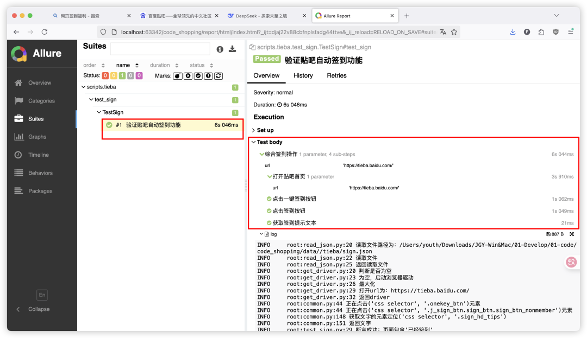Toggle the passed status filter (green 1)
587x338 pixels.
click(122, 75)
